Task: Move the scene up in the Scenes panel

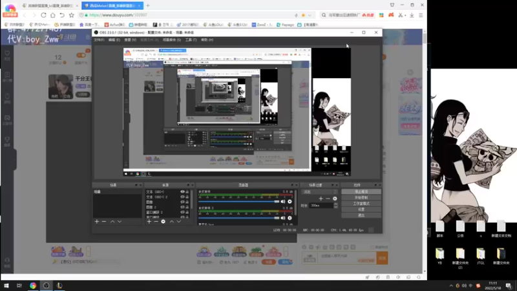Action: [112, 221]
